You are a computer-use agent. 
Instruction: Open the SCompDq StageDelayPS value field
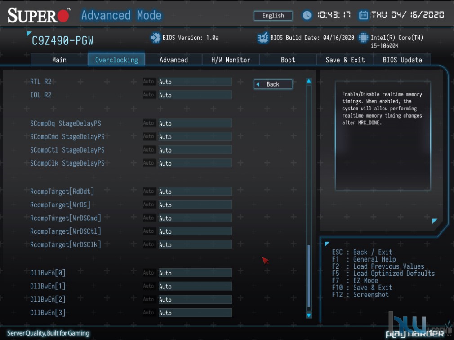(x=195, y=123)
